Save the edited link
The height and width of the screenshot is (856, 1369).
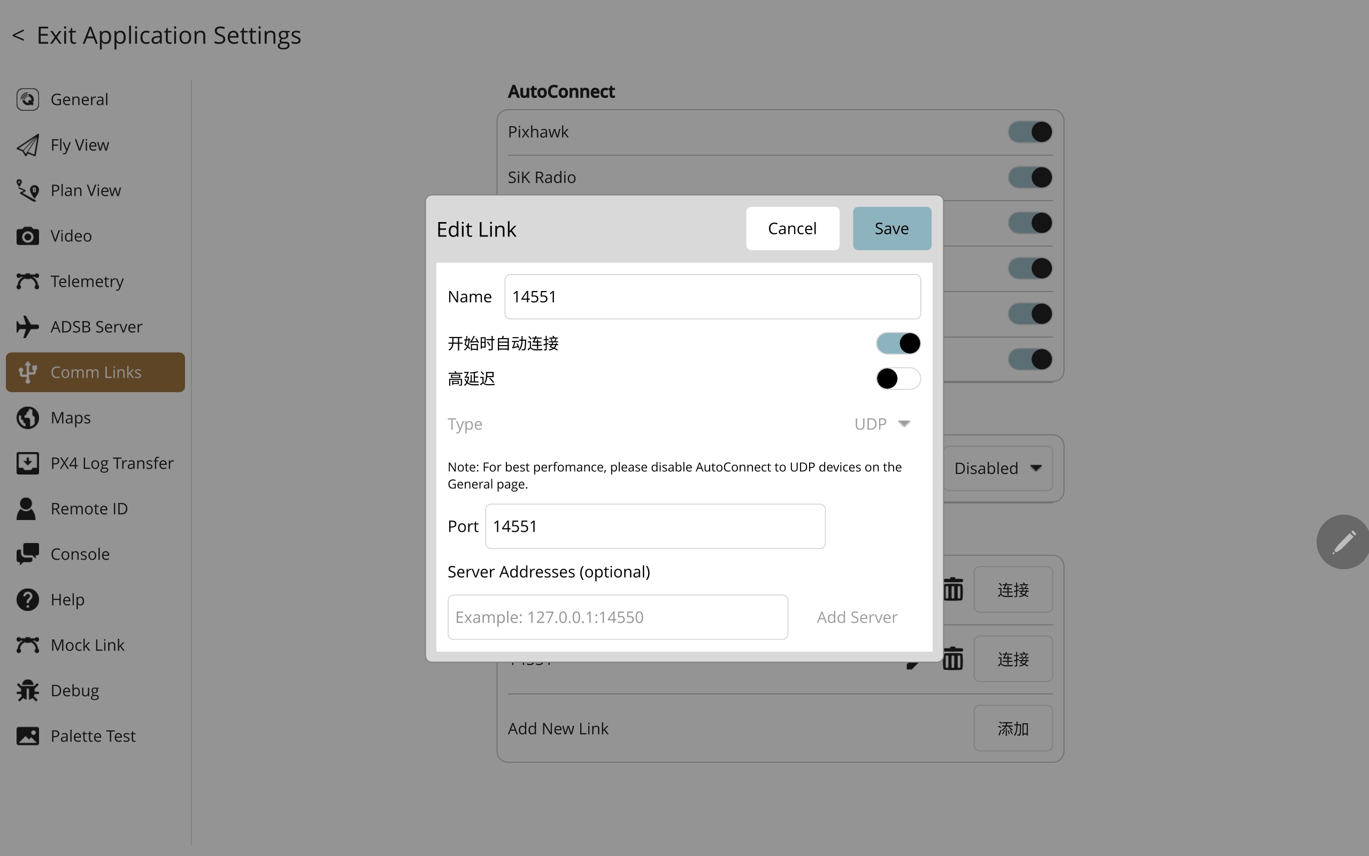coord(891,228)
